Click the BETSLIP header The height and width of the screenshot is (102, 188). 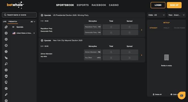click(x=166, y=23)
